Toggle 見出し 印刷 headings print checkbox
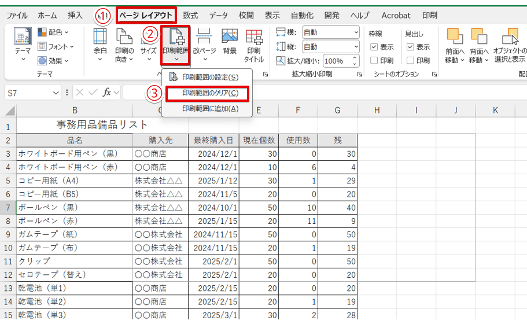The width and height of the screenshot is (527, 324). [410, 61]
